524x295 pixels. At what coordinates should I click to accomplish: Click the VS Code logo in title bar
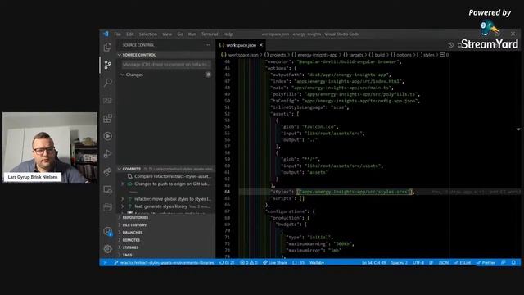106,34
